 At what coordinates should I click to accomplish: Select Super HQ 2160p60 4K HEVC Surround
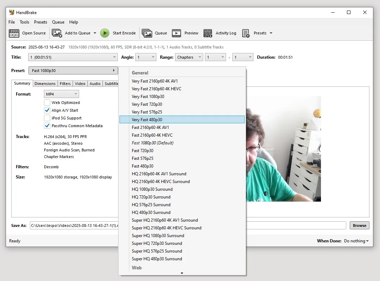click(182, 228)
